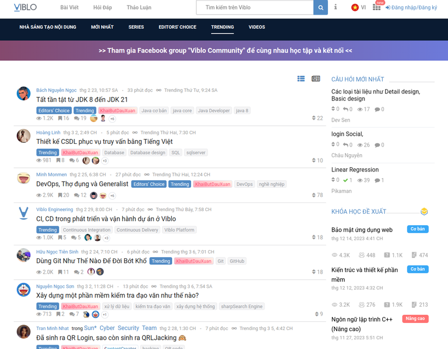
Task: Click the Khóa học đề xuất heading
Action: (x=358, y=212)
